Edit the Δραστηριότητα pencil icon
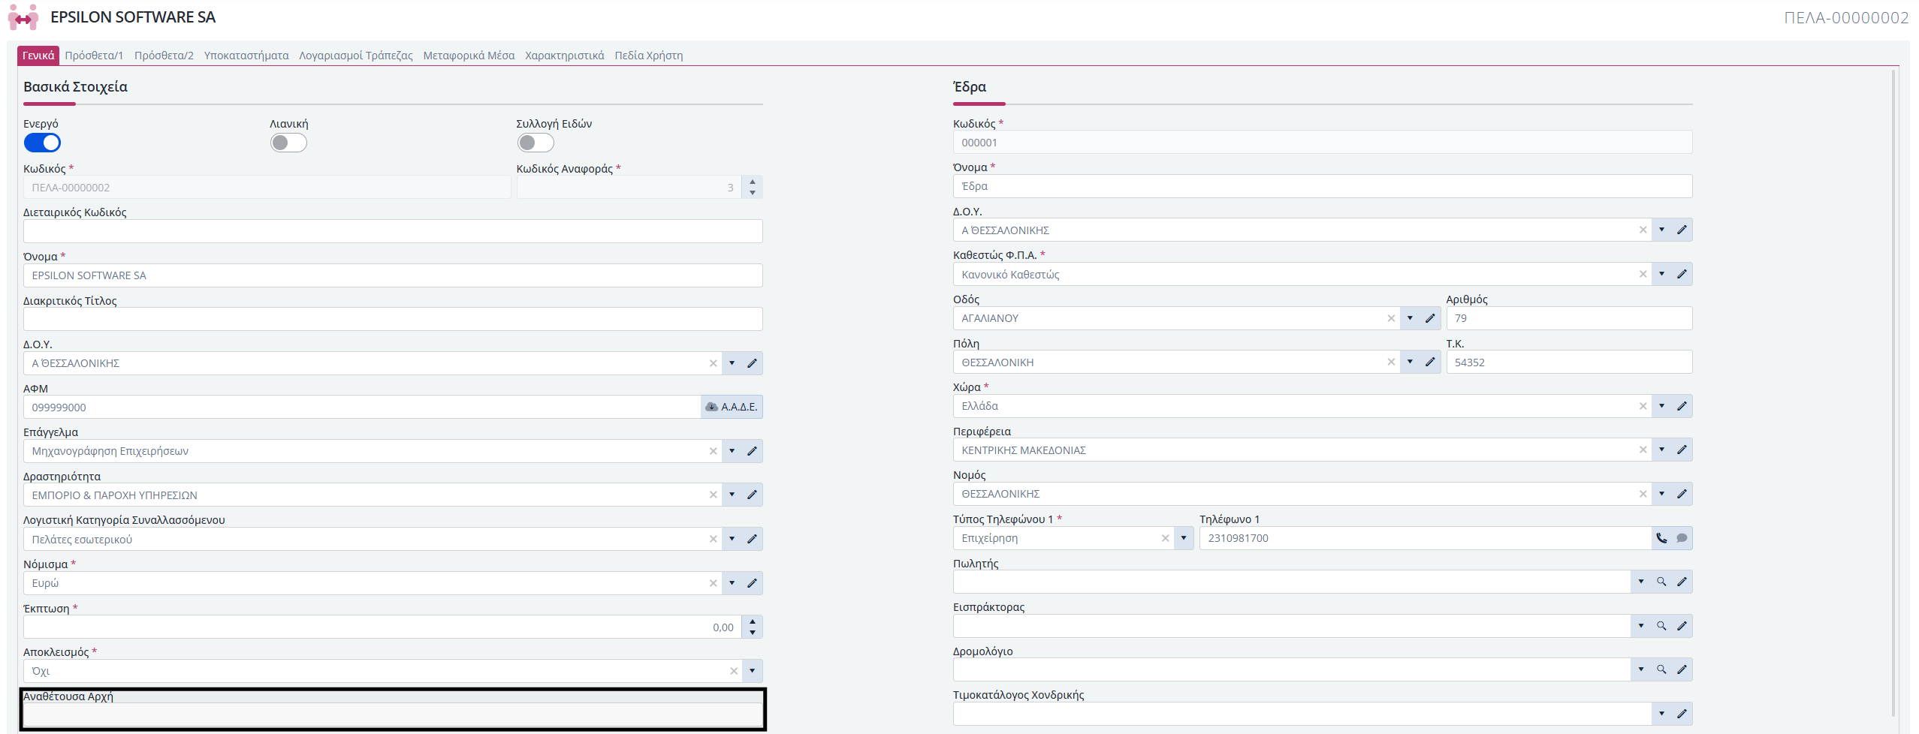1919x734 pixels. [752, 495]
